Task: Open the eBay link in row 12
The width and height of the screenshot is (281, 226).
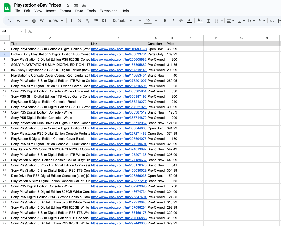Action: (119, 102)
